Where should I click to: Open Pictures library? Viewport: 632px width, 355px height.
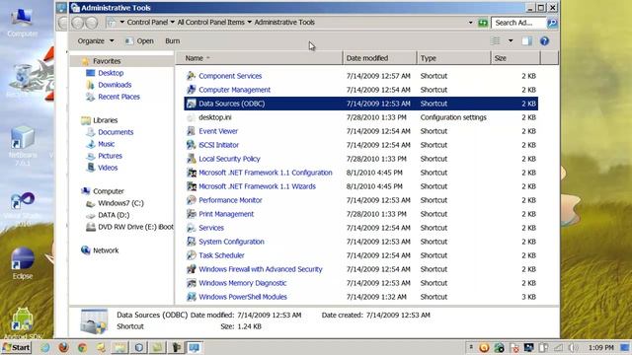pyautogui.click(x=110, y=156)
